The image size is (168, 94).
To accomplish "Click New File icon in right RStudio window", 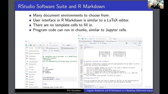I will coord(79,39).
